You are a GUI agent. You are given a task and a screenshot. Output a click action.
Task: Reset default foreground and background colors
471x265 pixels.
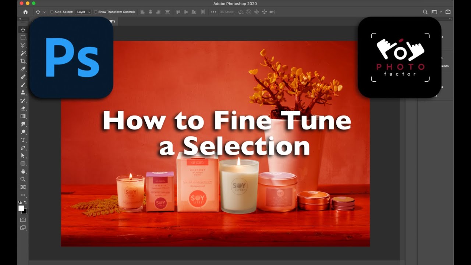(20, 202)
